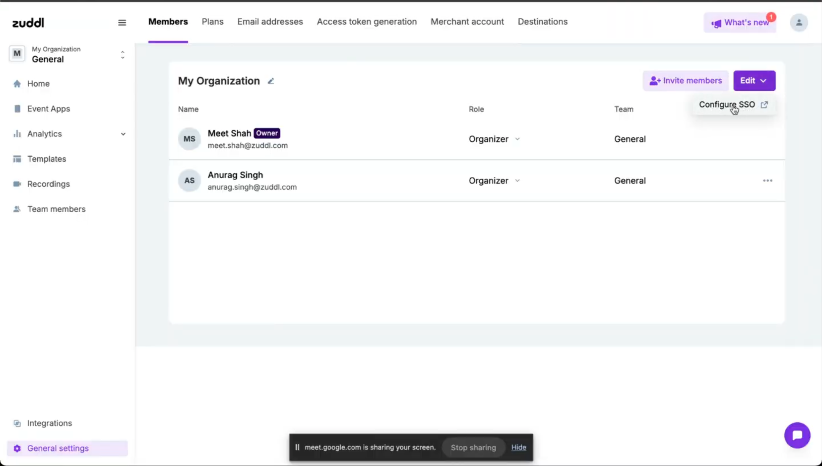Open Recordings in the sidebar
Viewport: 822px width, 466px height.
click(48, 184)
